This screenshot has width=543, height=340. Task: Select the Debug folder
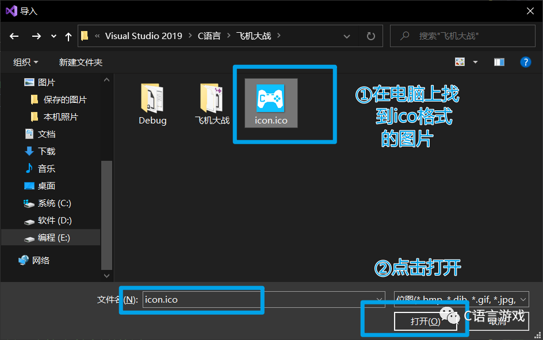tap(152, 104)
